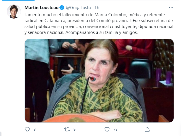Enlarge the attached photo of Marita Colombo

[99, 81]
